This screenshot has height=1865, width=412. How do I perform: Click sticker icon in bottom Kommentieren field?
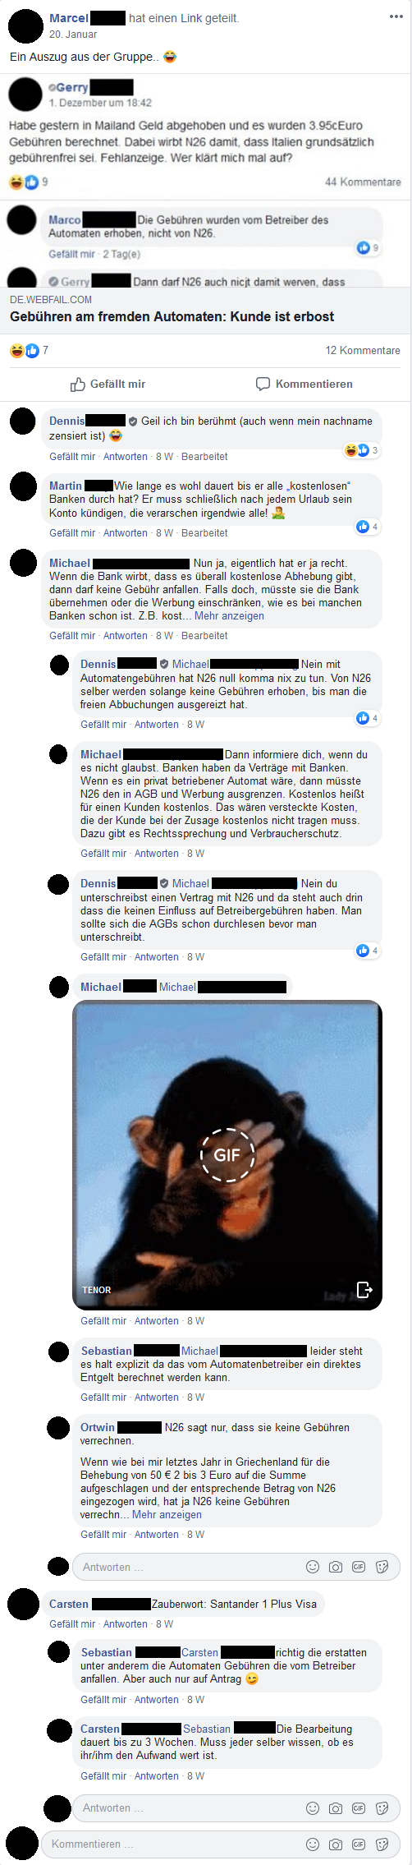(x=382, y=1844)
